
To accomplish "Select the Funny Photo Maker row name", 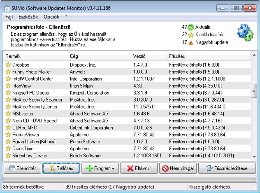I will point(31,72).
